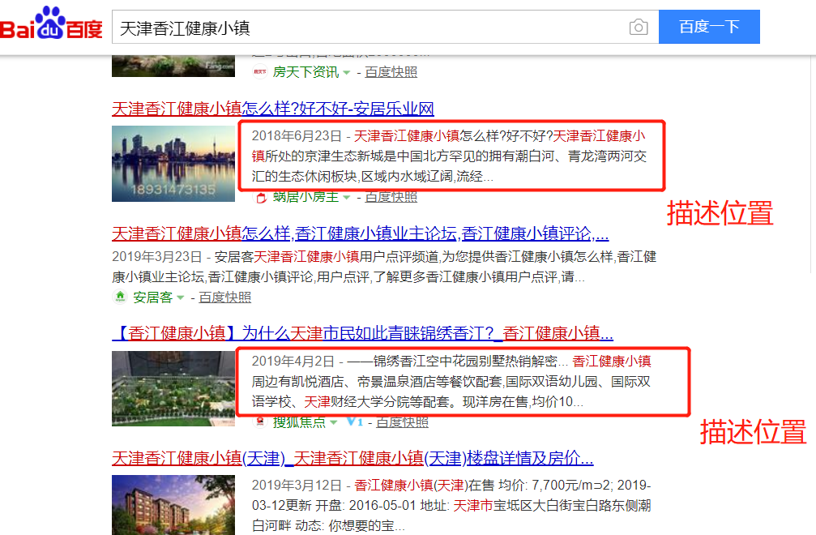Expand the arrow next to 蜗居小房主

pos(347,198)
